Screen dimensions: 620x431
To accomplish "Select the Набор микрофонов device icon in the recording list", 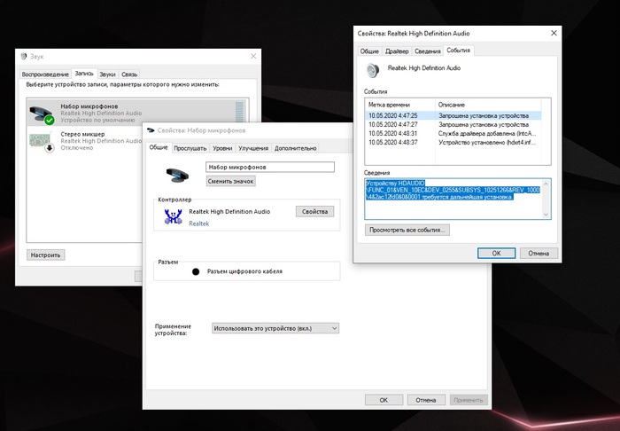I will coord(42,112).
